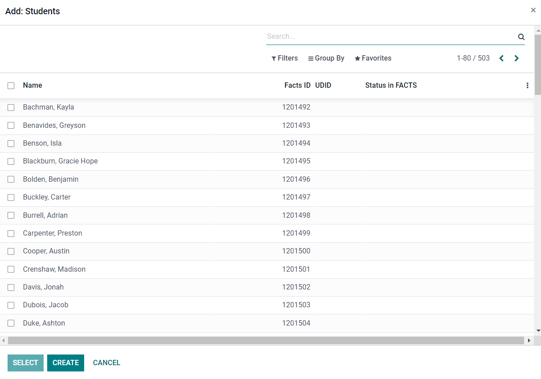The image size is (541, 379).
Task: Click Facts ID value 1201493
Action: pos(296,126)
